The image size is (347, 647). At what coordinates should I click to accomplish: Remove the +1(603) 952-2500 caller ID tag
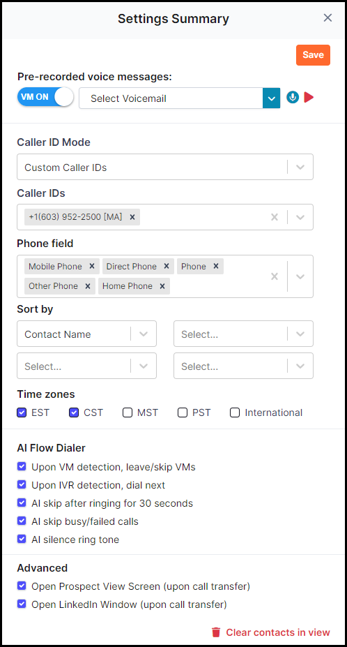(x=132, y=217)
